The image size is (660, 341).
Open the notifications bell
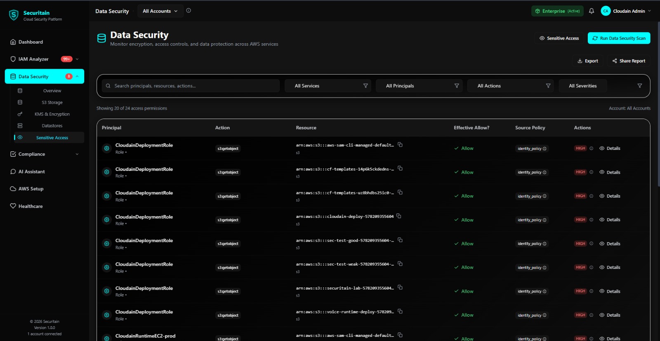tap(592, 11)
